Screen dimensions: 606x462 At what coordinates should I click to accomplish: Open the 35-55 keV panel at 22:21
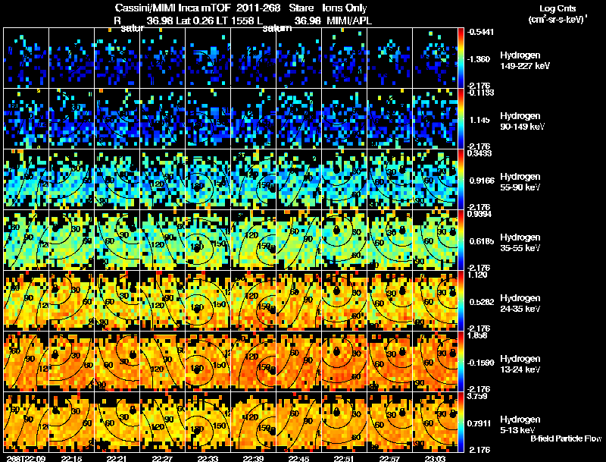click(x=117, y=240)
